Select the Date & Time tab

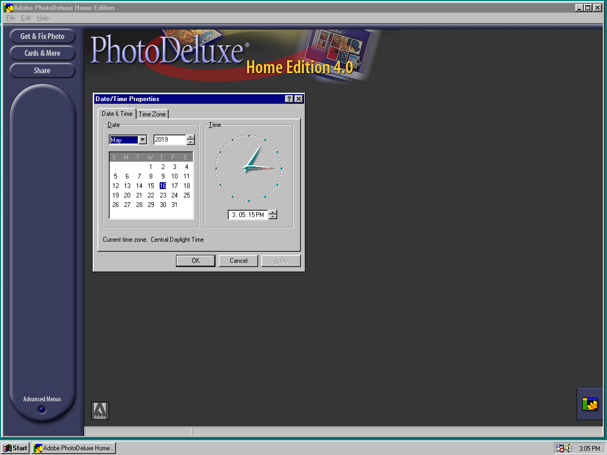coord(117,113)
